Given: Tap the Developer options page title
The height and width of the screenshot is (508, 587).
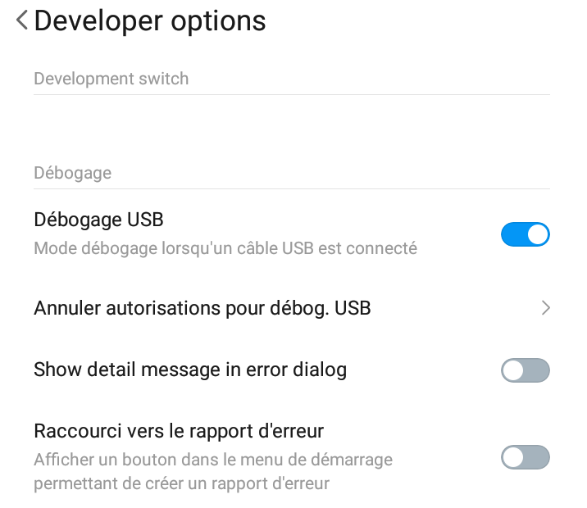Looking at the screenshot, I should (x=150, y=21).
